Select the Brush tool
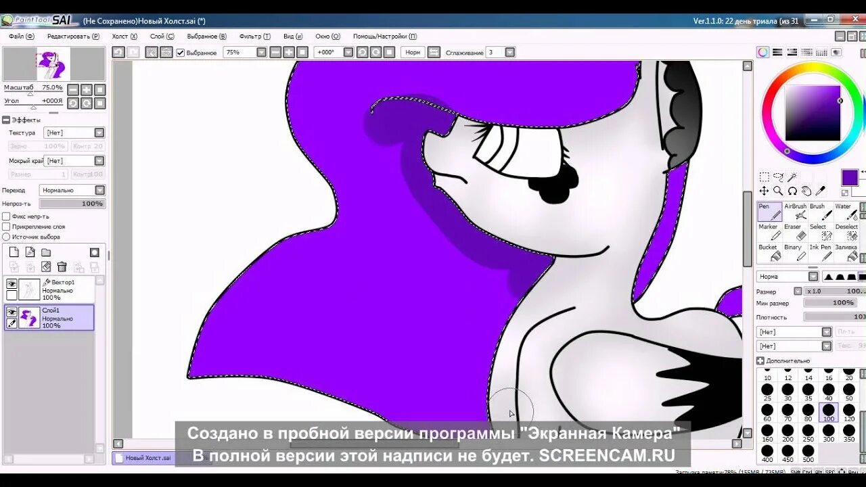 click(820, 212)
